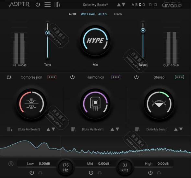Next Stereo preset down arrow
The image size is (191, 178).
point(181,129)
